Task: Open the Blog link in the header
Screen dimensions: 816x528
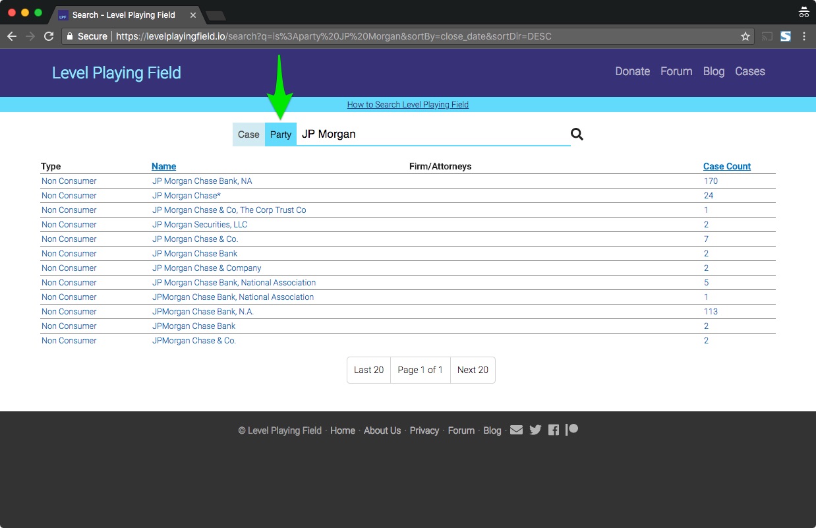Action: click(714, 71)
